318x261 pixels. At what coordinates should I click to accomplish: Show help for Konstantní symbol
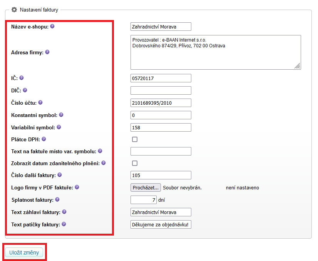pos(61,115)
